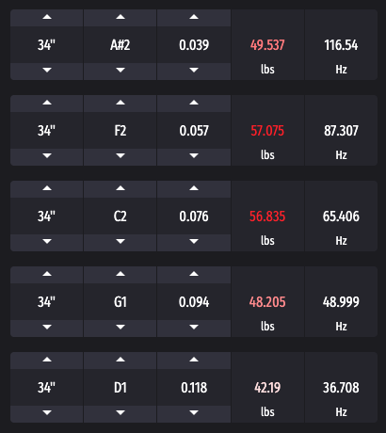Image resolution: width=386 pixels, height=433 pixels.
Task: Decrease the 0.118 string gauge
Action: pos(194,414)
